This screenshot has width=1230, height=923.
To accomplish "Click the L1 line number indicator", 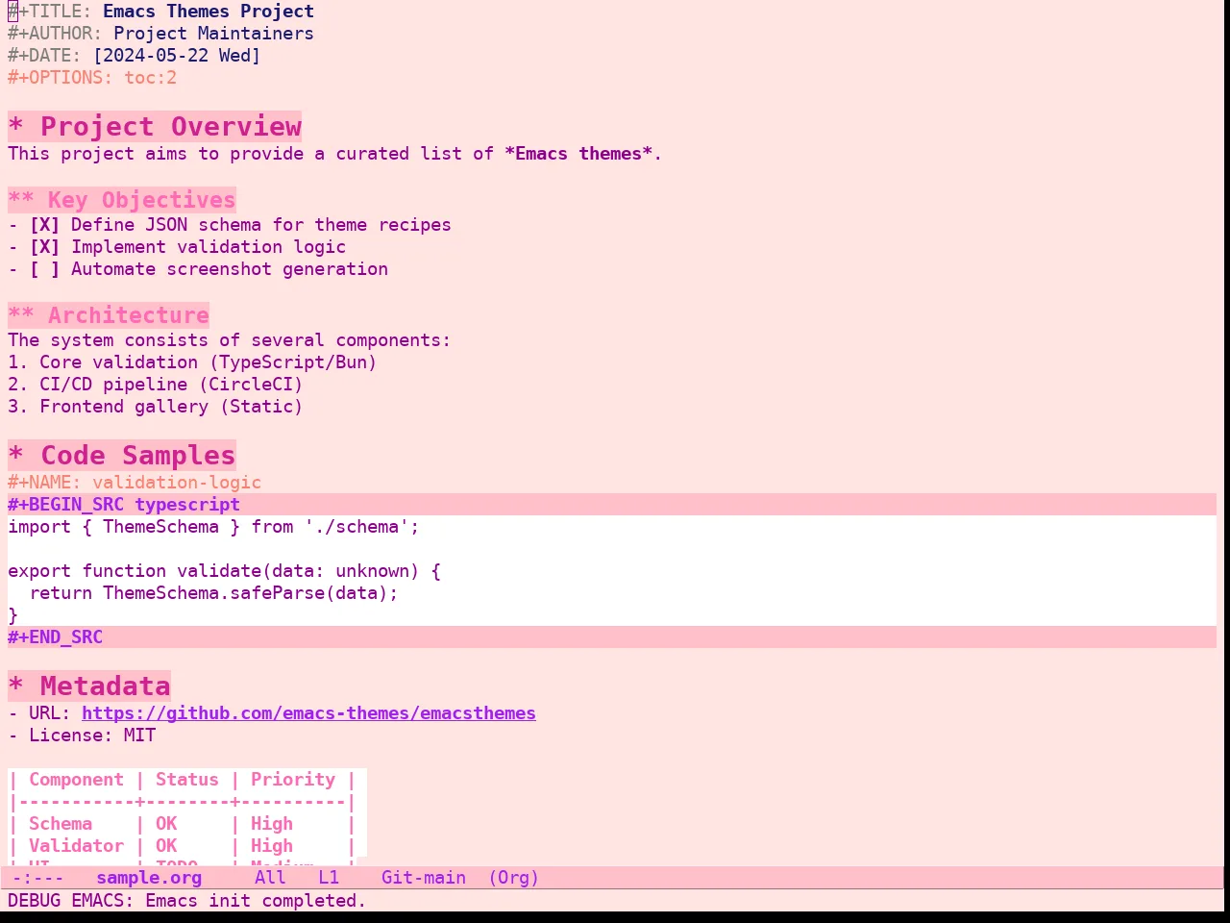I will click(x=329, y=878).
